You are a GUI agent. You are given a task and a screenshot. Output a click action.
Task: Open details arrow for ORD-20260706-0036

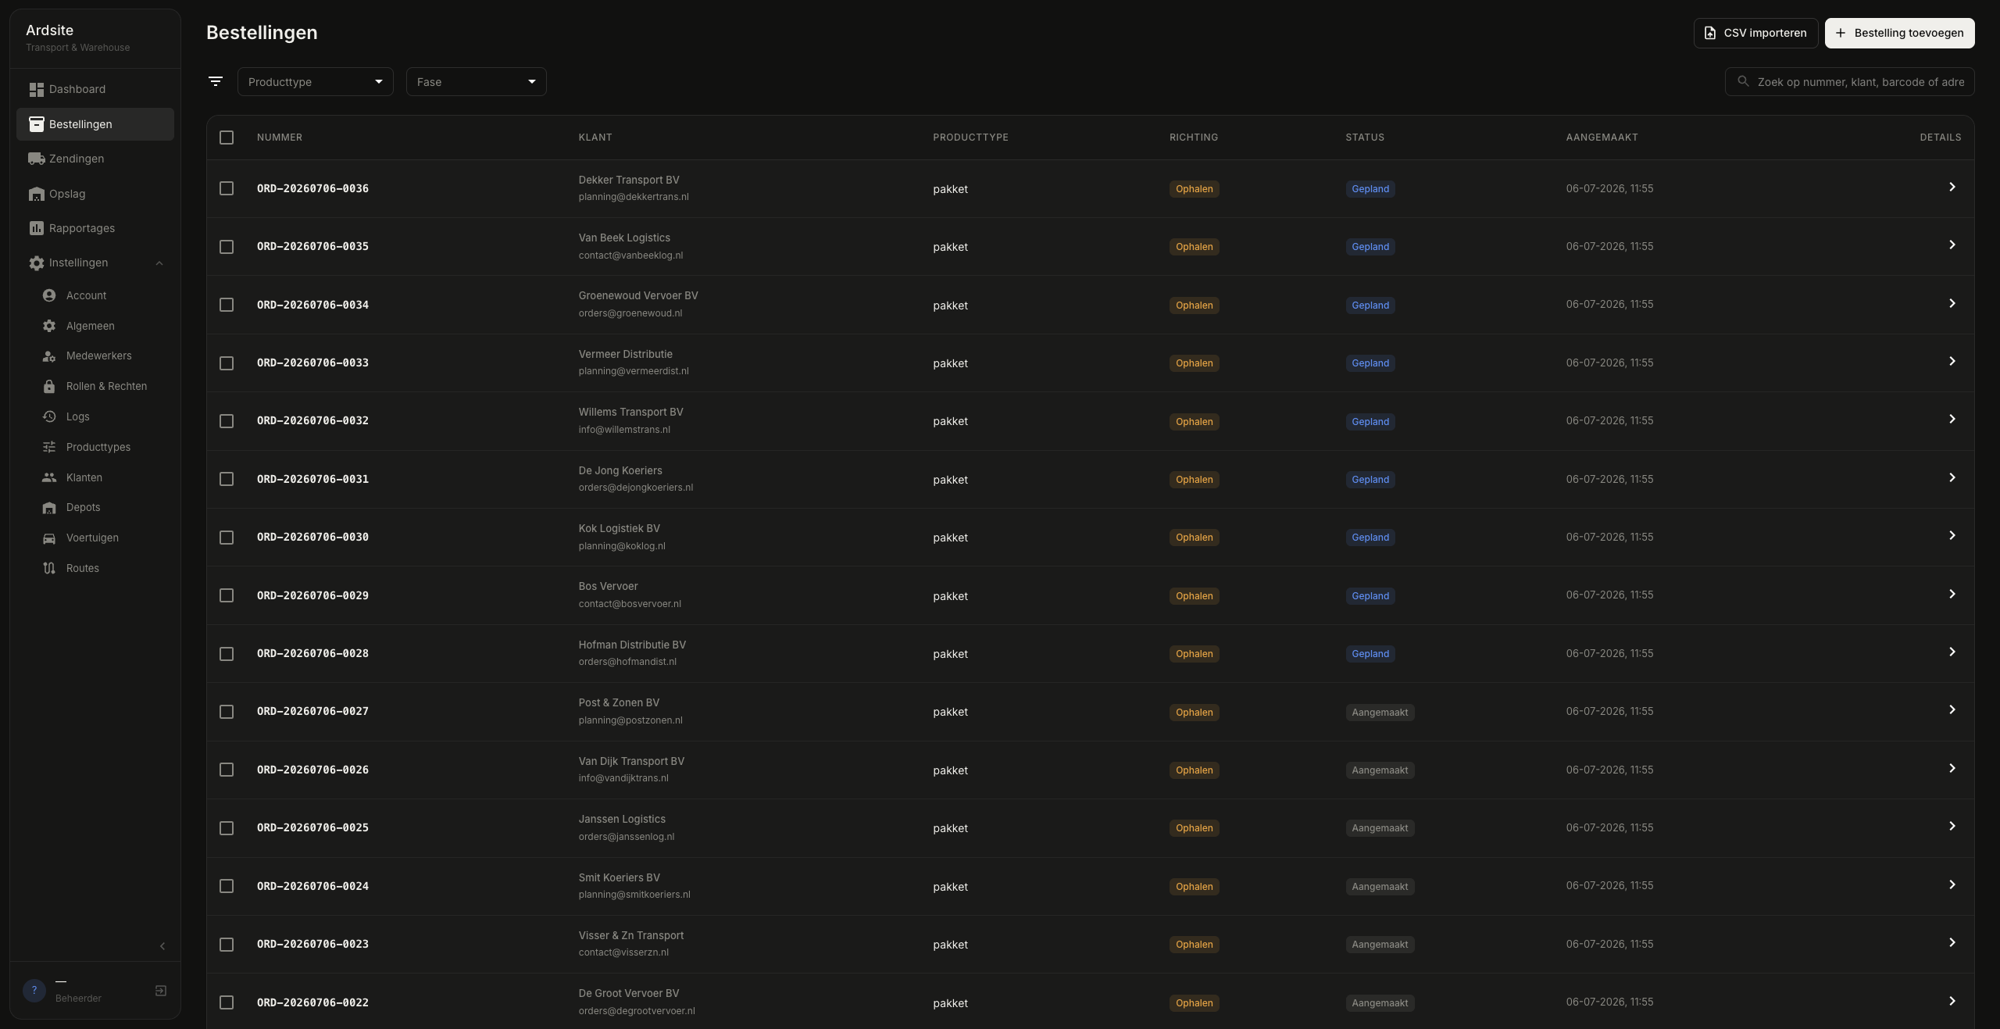point(1952,188)
